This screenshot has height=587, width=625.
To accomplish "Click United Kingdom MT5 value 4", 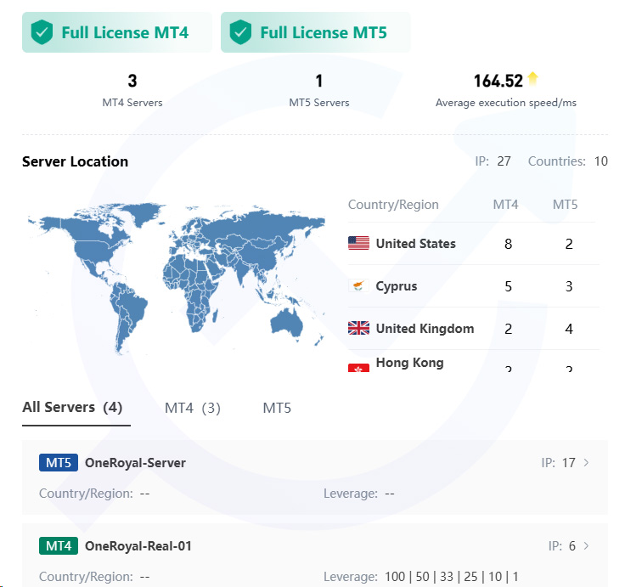I will click(569, 329).
